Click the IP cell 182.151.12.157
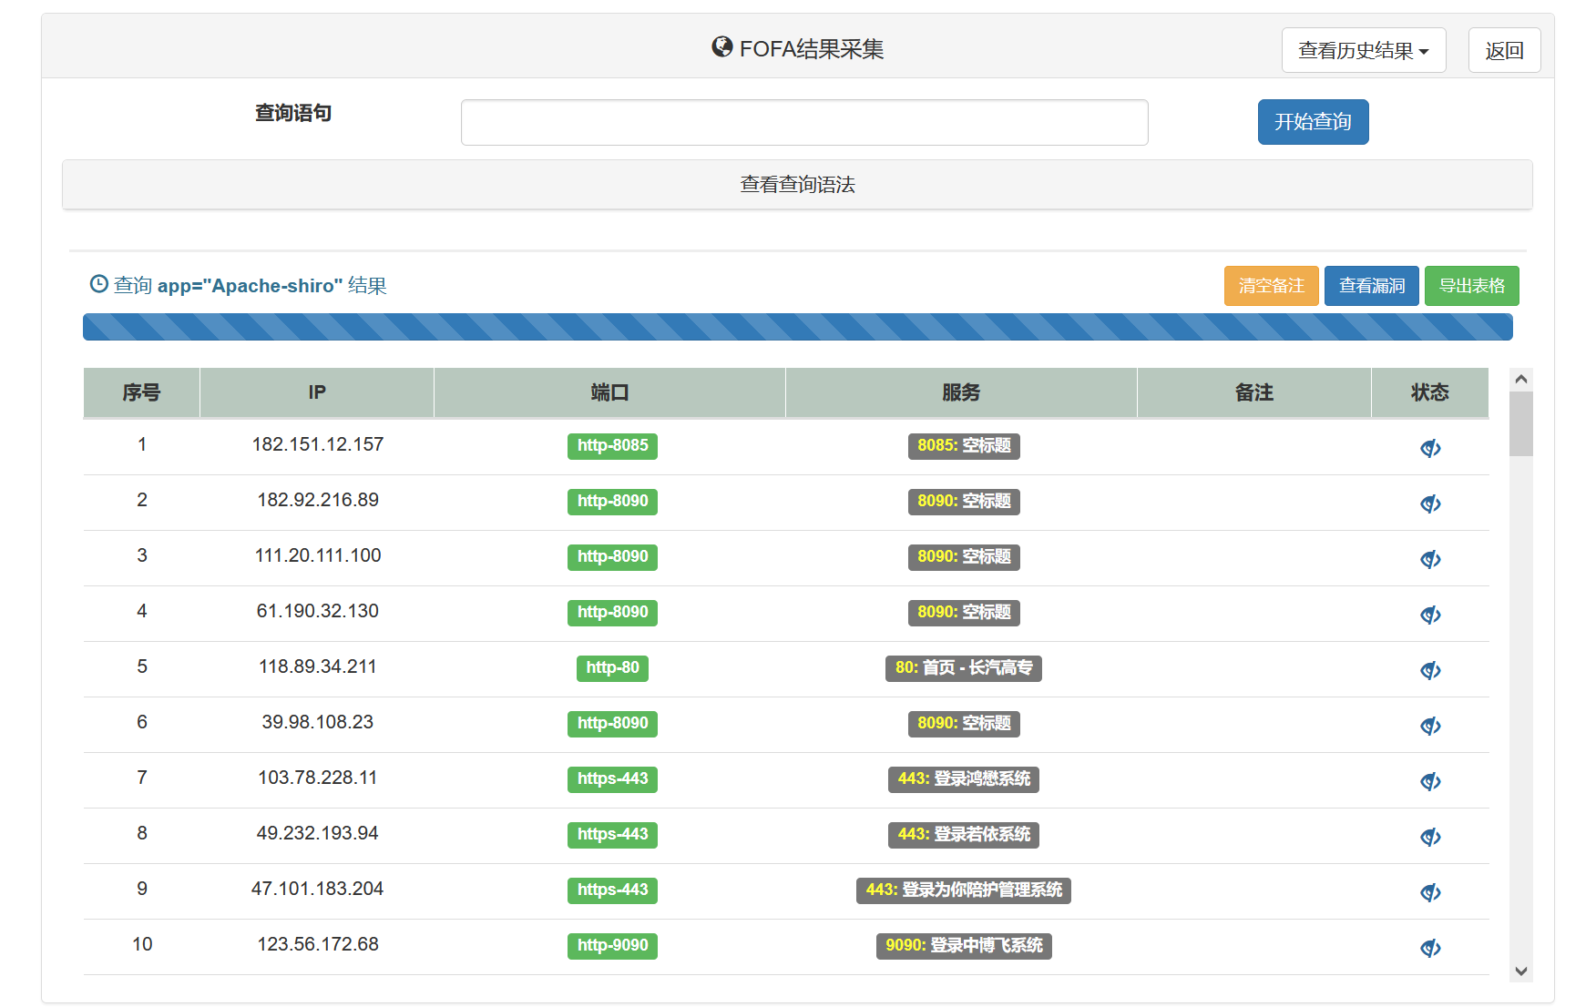The image size is (1596, 1007). [317, 444]
